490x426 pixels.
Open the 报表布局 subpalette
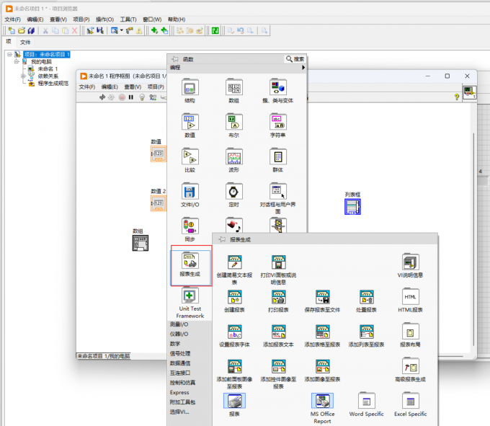point(410,332)
